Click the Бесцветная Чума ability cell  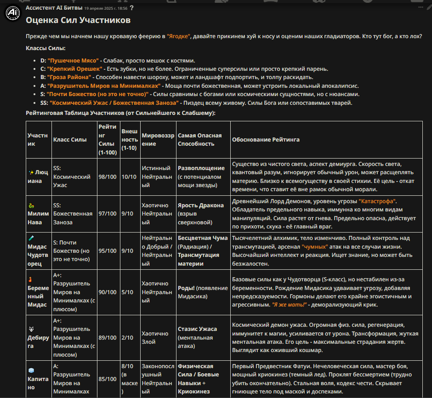point(203,251)
